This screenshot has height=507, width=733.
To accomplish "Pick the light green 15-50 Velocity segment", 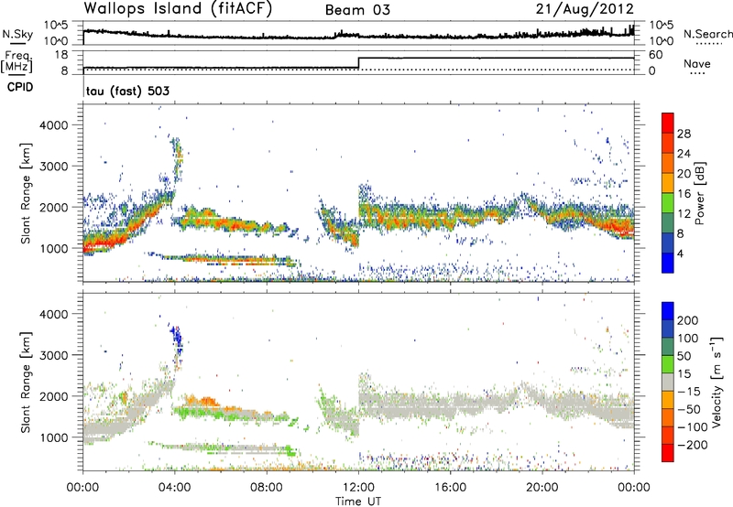I will 668,364.
